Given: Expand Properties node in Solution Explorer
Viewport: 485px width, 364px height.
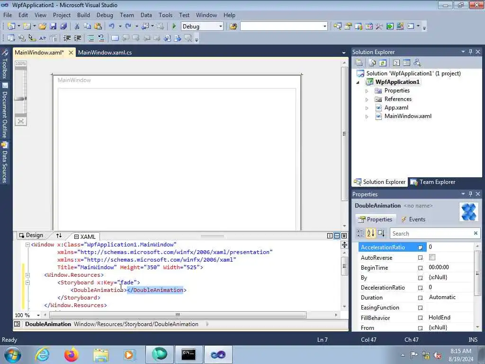Looking at the screenshot, I should pos(367,91).
